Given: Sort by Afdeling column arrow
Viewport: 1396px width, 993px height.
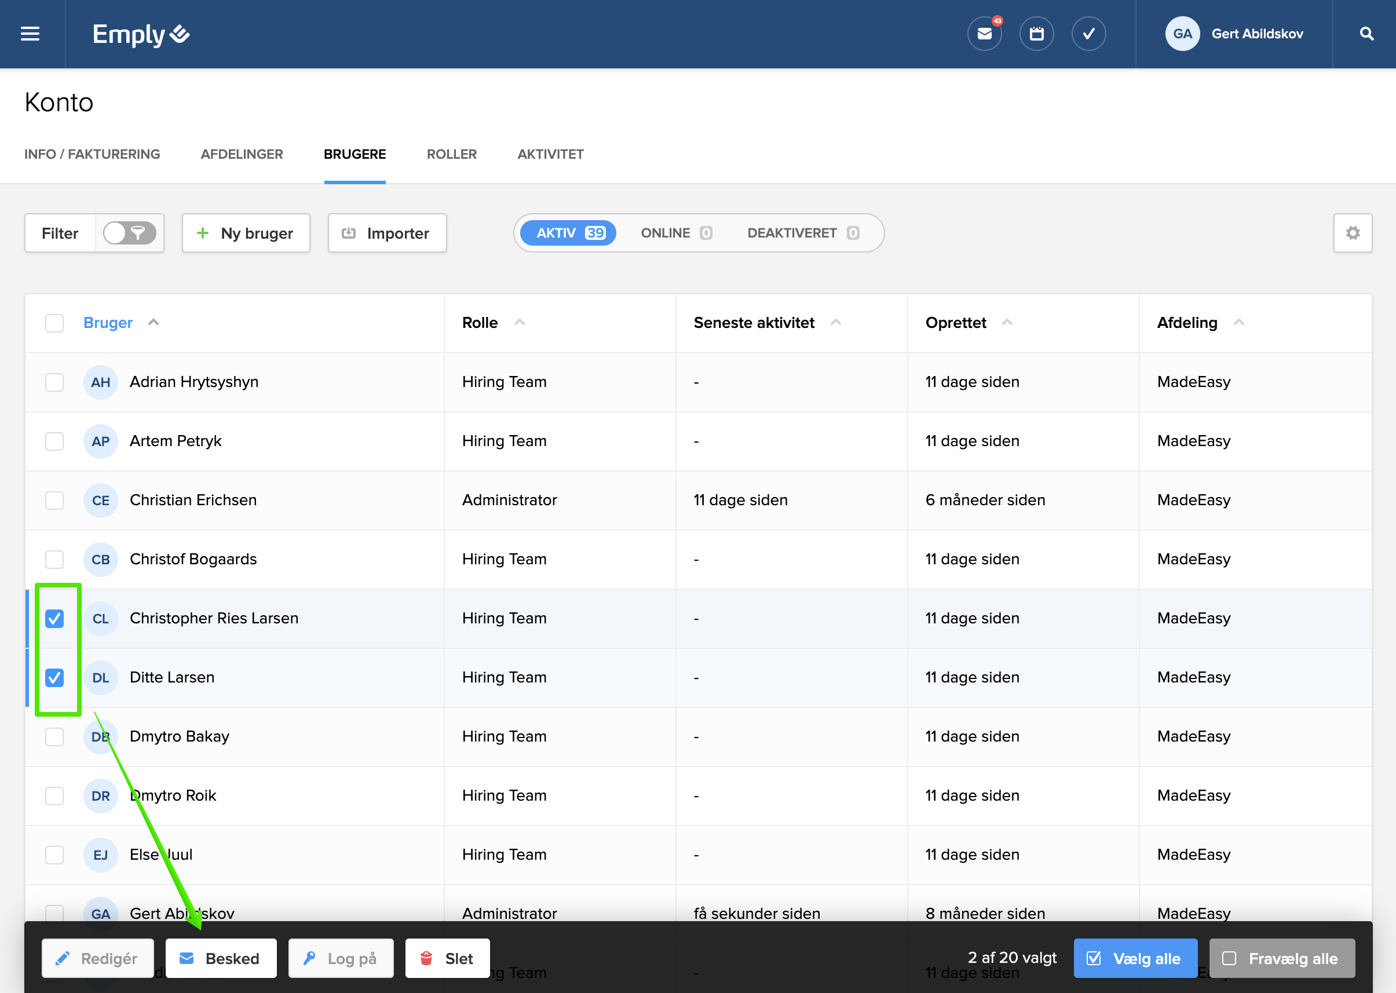Looking at the screenshot, I should pyautogui.click(x=1239, y=322).
